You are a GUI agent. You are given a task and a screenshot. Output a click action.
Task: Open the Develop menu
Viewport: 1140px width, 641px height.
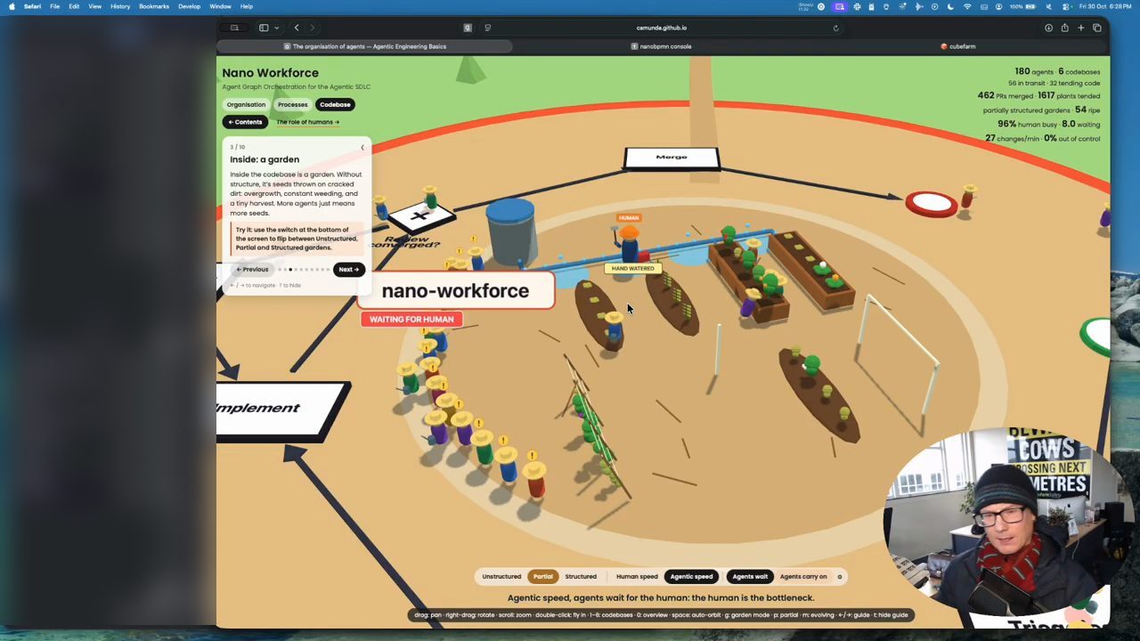(x=189, y=6)
